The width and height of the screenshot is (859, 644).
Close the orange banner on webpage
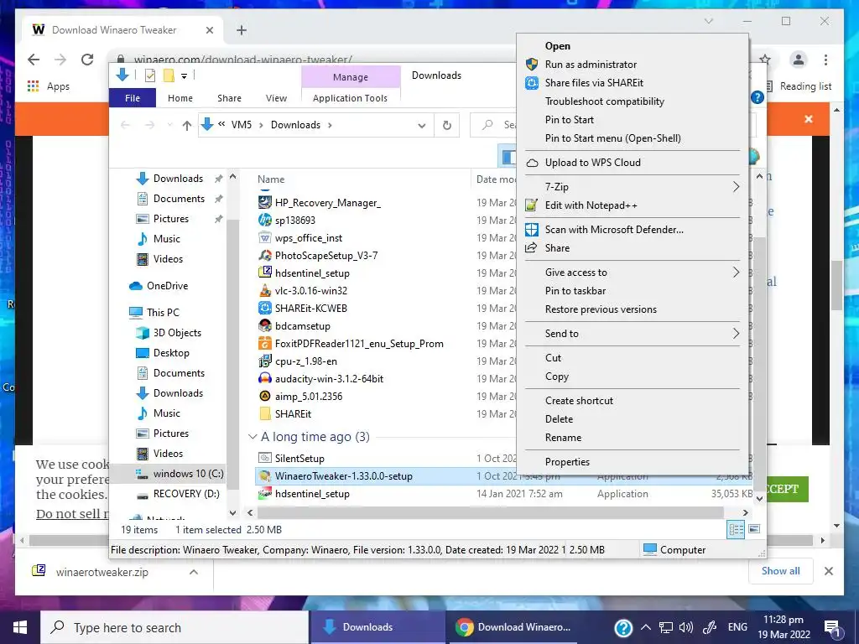[x=808, y=119]
